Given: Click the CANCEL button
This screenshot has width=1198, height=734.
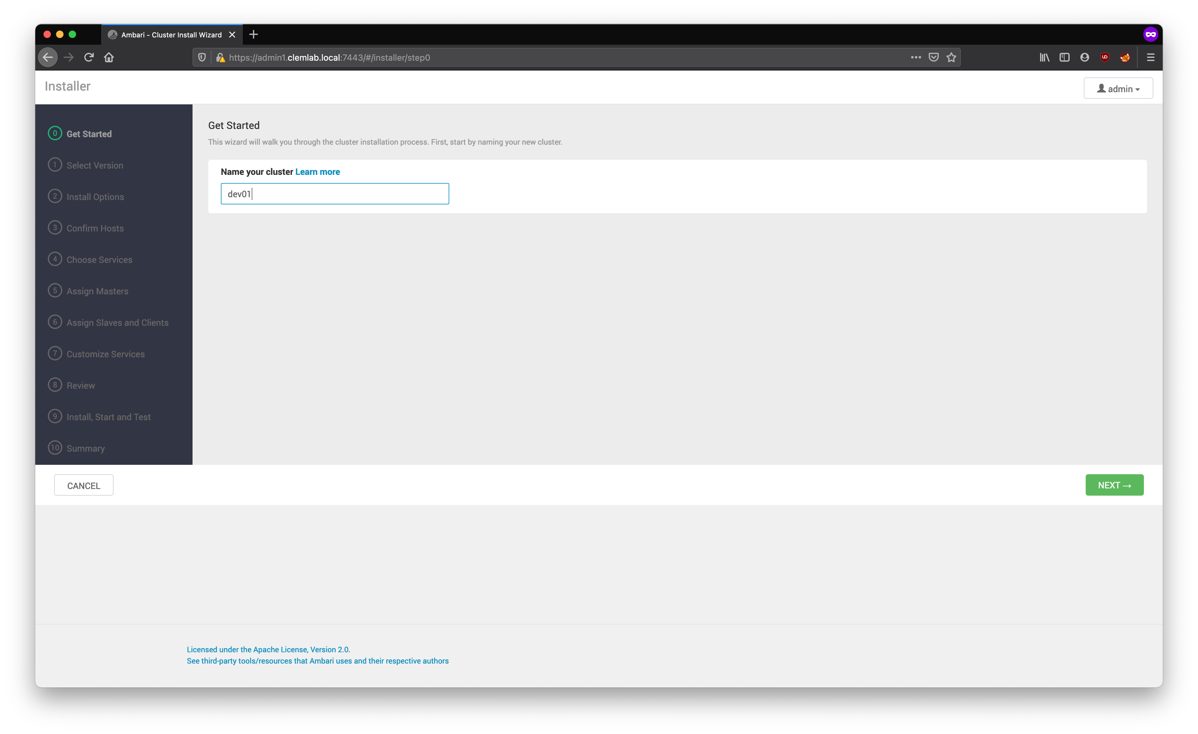Looking at the screenshot, I should click(x=84, y=486).
